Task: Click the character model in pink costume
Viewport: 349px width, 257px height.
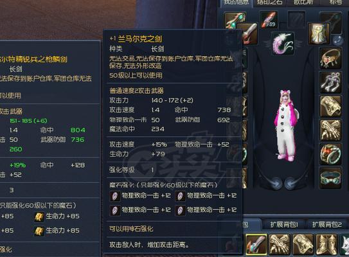Action: [287, 125]
